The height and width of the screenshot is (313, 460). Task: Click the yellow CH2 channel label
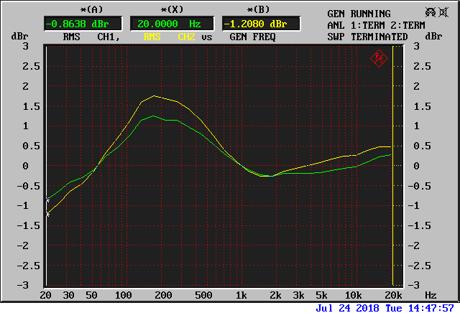[185, 37]
